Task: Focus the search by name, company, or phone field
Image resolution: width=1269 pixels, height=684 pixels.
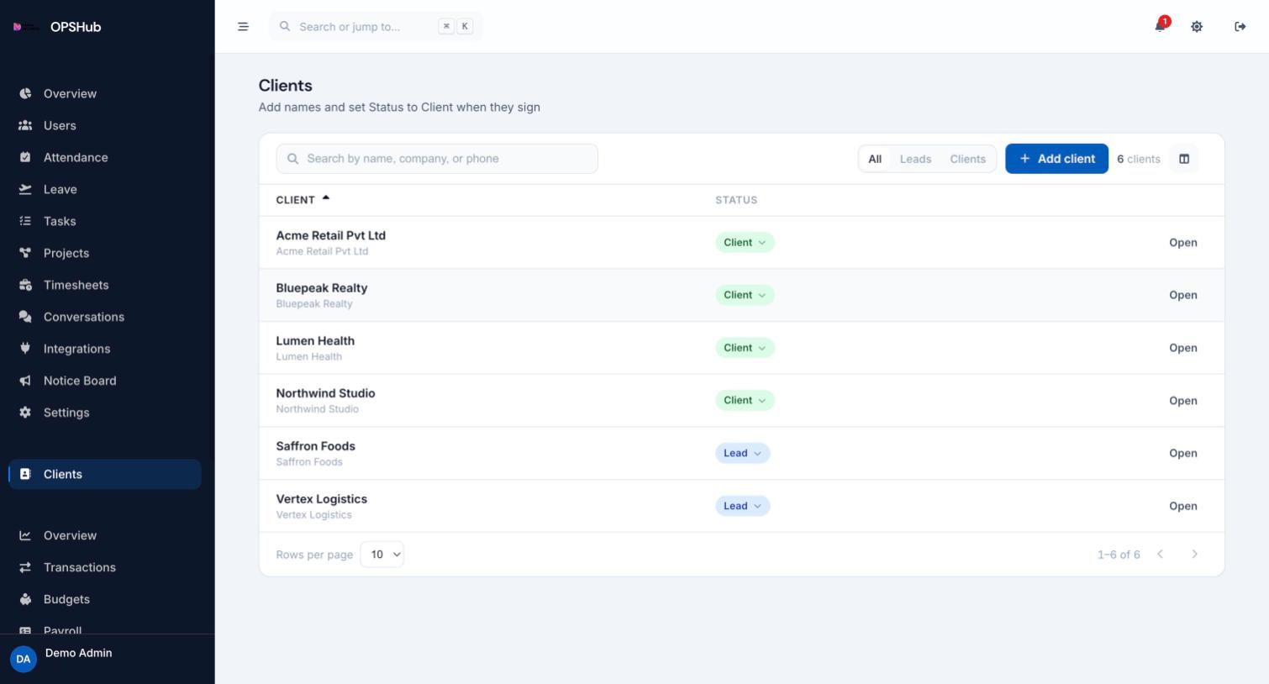Action: tap(437, 159)
